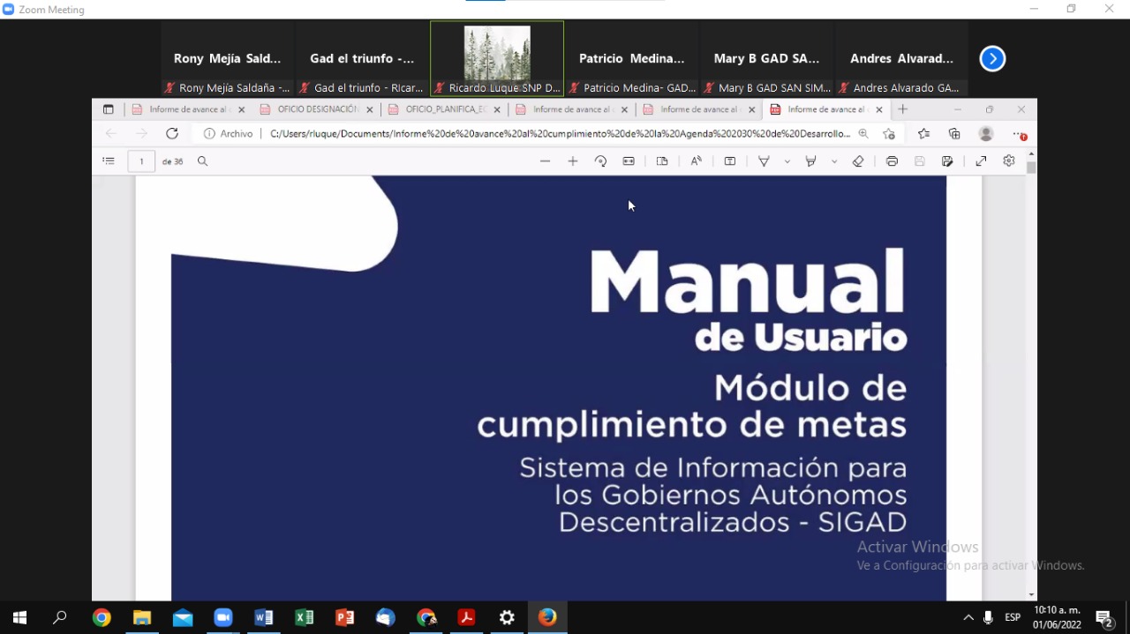The width and height of the screenshot is (1130, 634).
Task: Click the PDF zoom in plus icon
Action: coord(573,161)
